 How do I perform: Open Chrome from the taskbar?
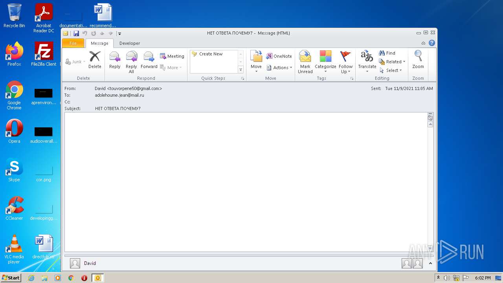click(x=71, y=278)
